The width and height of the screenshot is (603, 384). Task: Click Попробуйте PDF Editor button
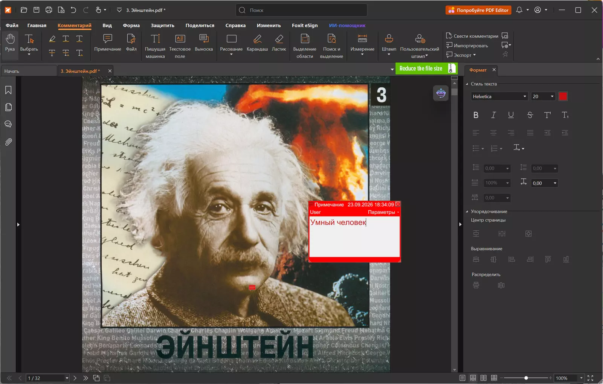[478, 10]
